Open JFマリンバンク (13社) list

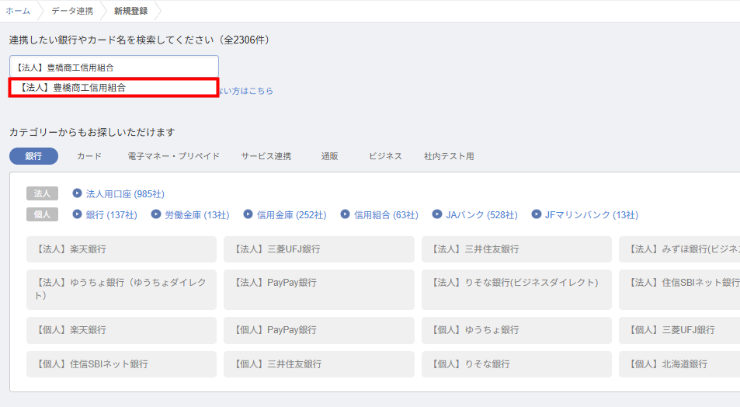coord(592,215)
